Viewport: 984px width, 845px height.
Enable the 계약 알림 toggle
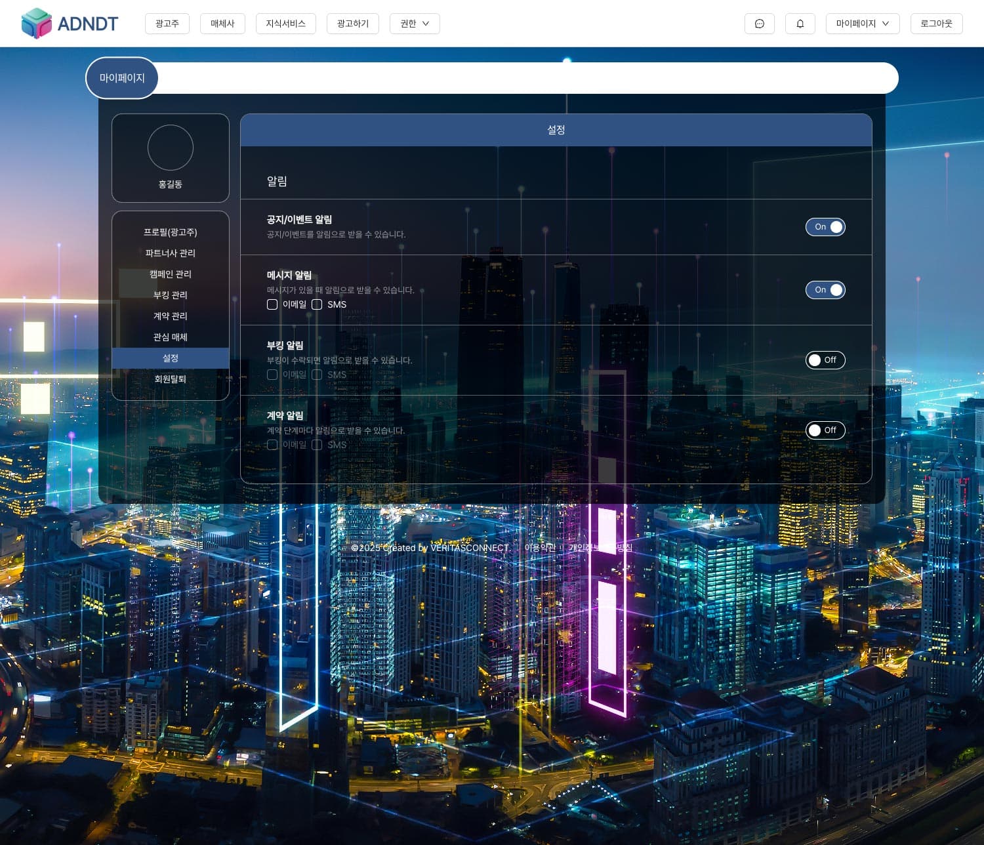[825, 430]
